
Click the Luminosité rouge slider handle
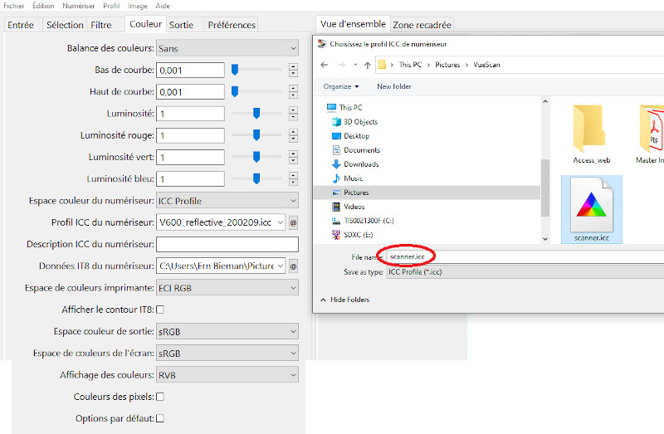click(x=256, y=135)
